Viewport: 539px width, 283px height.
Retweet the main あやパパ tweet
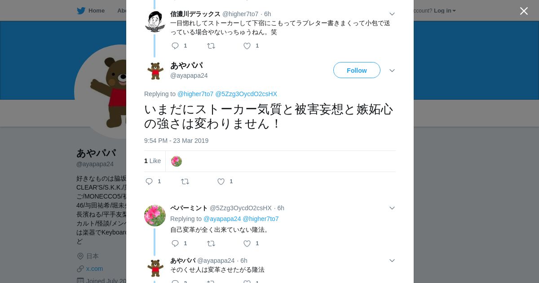click(185, 181)
